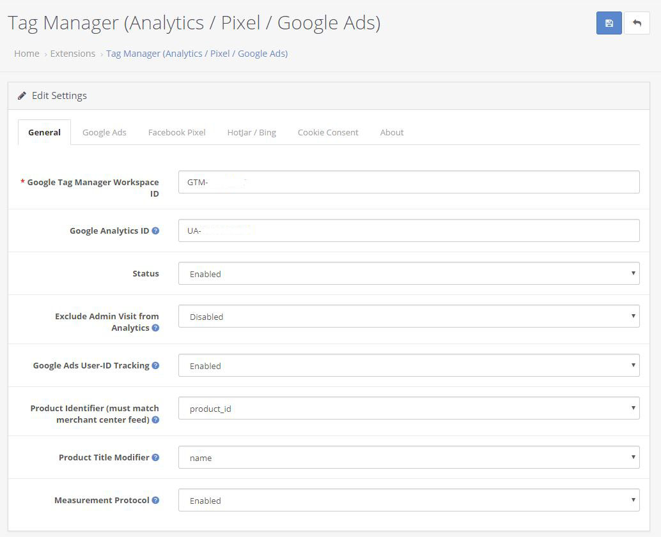
Task: Click the Product Title Modifier label text
Action: point(104,457)
